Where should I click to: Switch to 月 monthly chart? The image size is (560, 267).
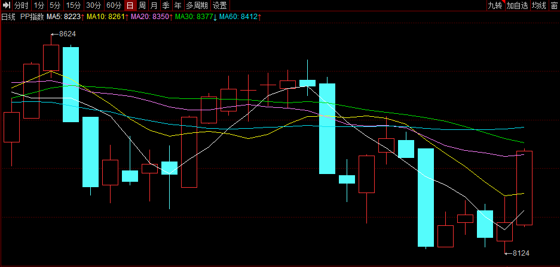pos(154,5)
